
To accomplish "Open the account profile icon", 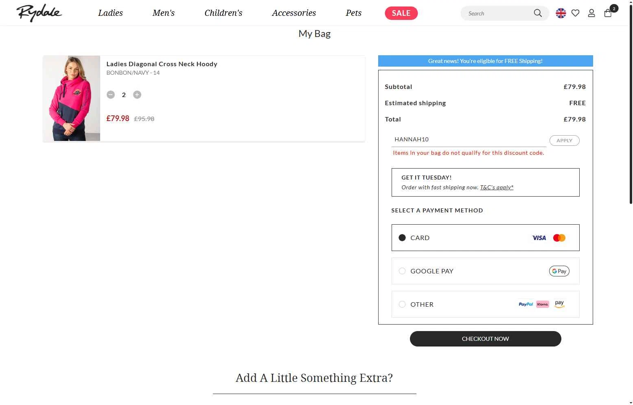I will 591,13.
